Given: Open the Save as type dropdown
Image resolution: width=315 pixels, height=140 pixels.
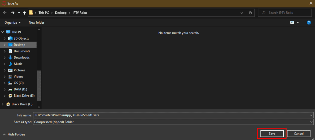Looking at the screenshot, I should point(312,122).
